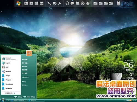The height and width of the screenshot is (102, 137).
Task: Open the headphones music icon in the dock
Action: [67, 4]
